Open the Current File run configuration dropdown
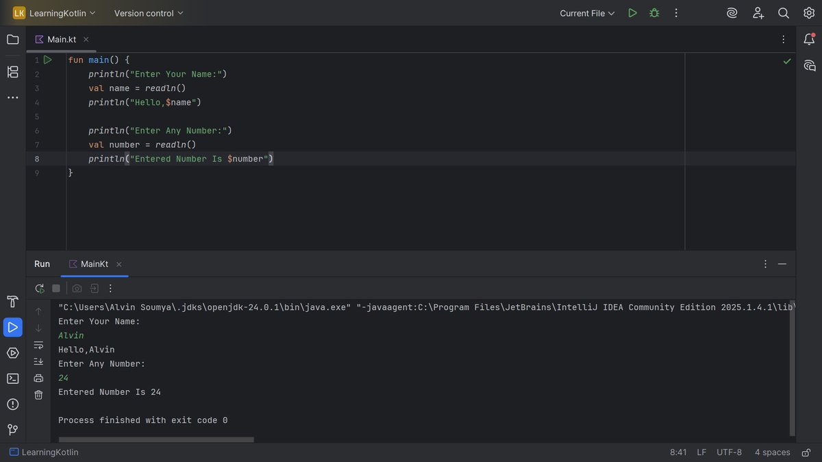Screen dimensions: 822x462 [x=587, y=13]
